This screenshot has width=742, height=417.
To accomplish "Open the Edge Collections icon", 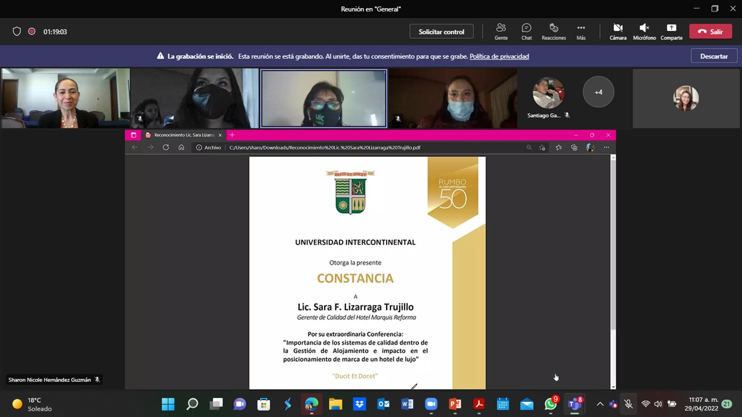I will point(574,148).
